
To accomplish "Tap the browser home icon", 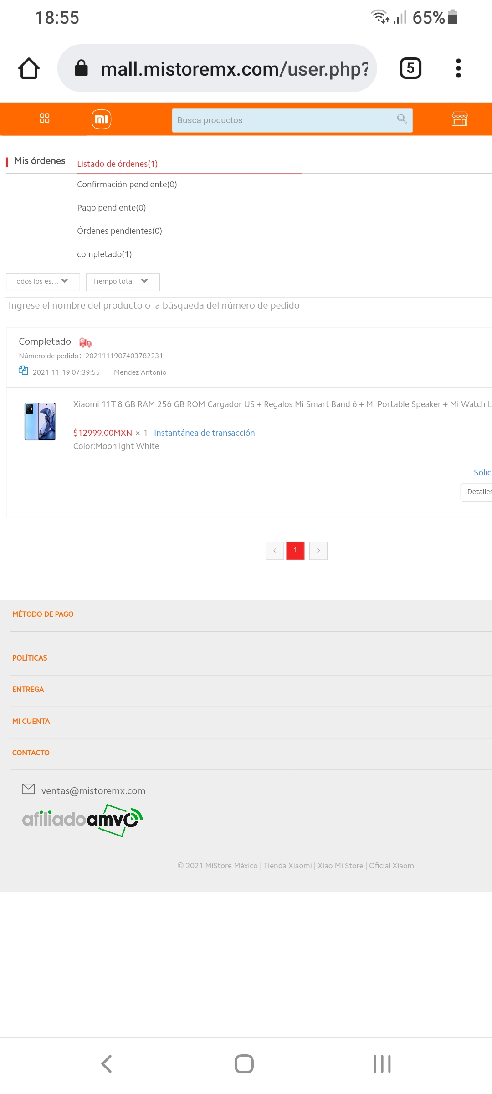I will (29, 68).
